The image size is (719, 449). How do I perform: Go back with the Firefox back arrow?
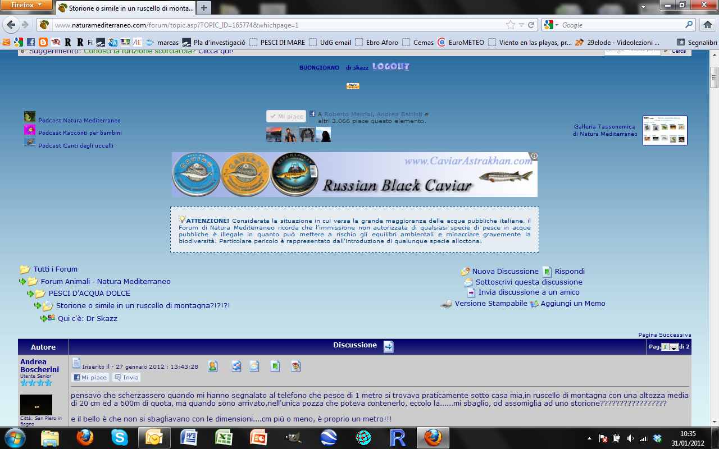click(x=11, y=25)
